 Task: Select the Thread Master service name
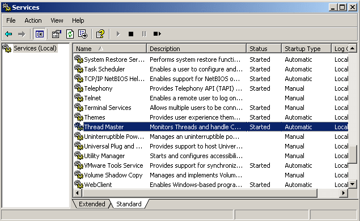(x=104, y=127)
